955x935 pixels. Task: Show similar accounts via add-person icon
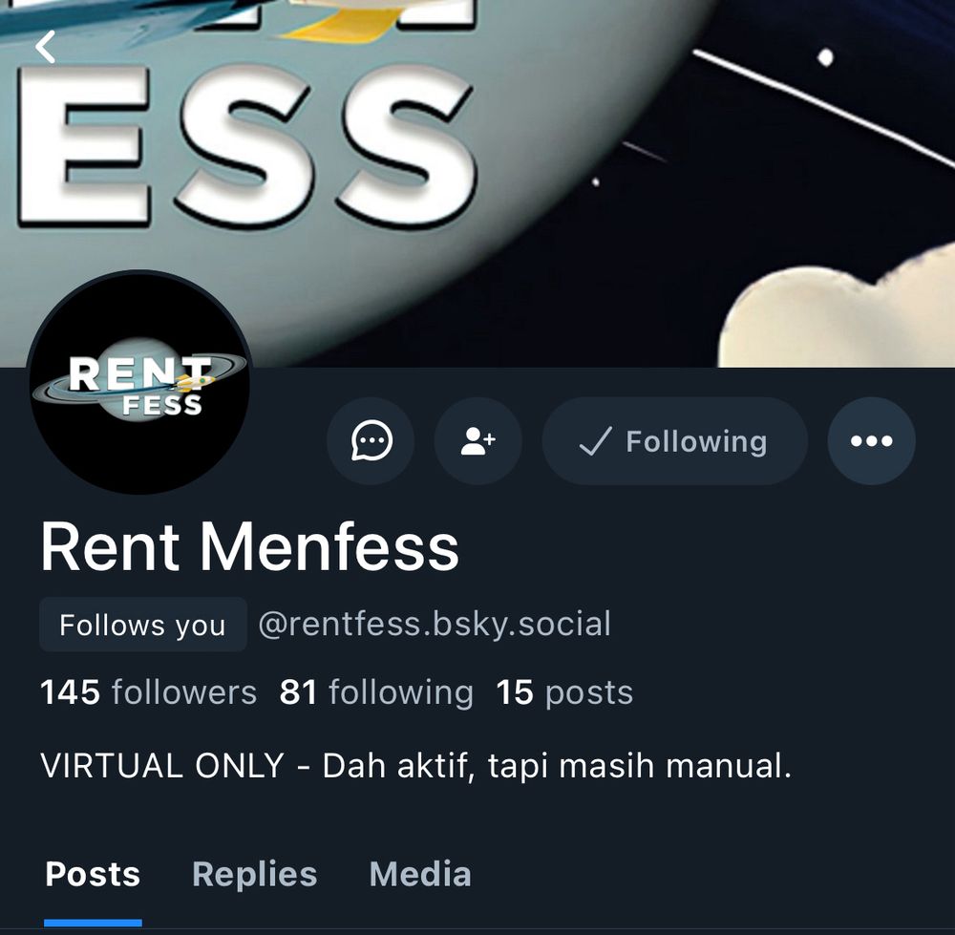478,440
